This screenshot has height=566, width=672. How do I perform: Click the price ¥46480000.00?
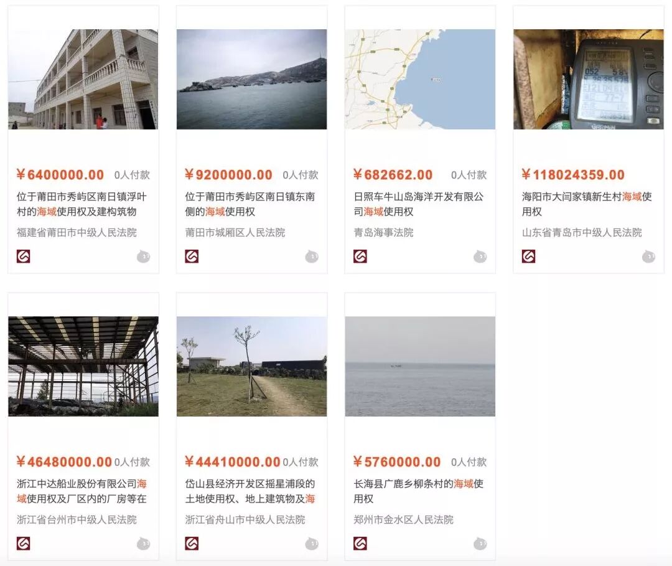64,462
